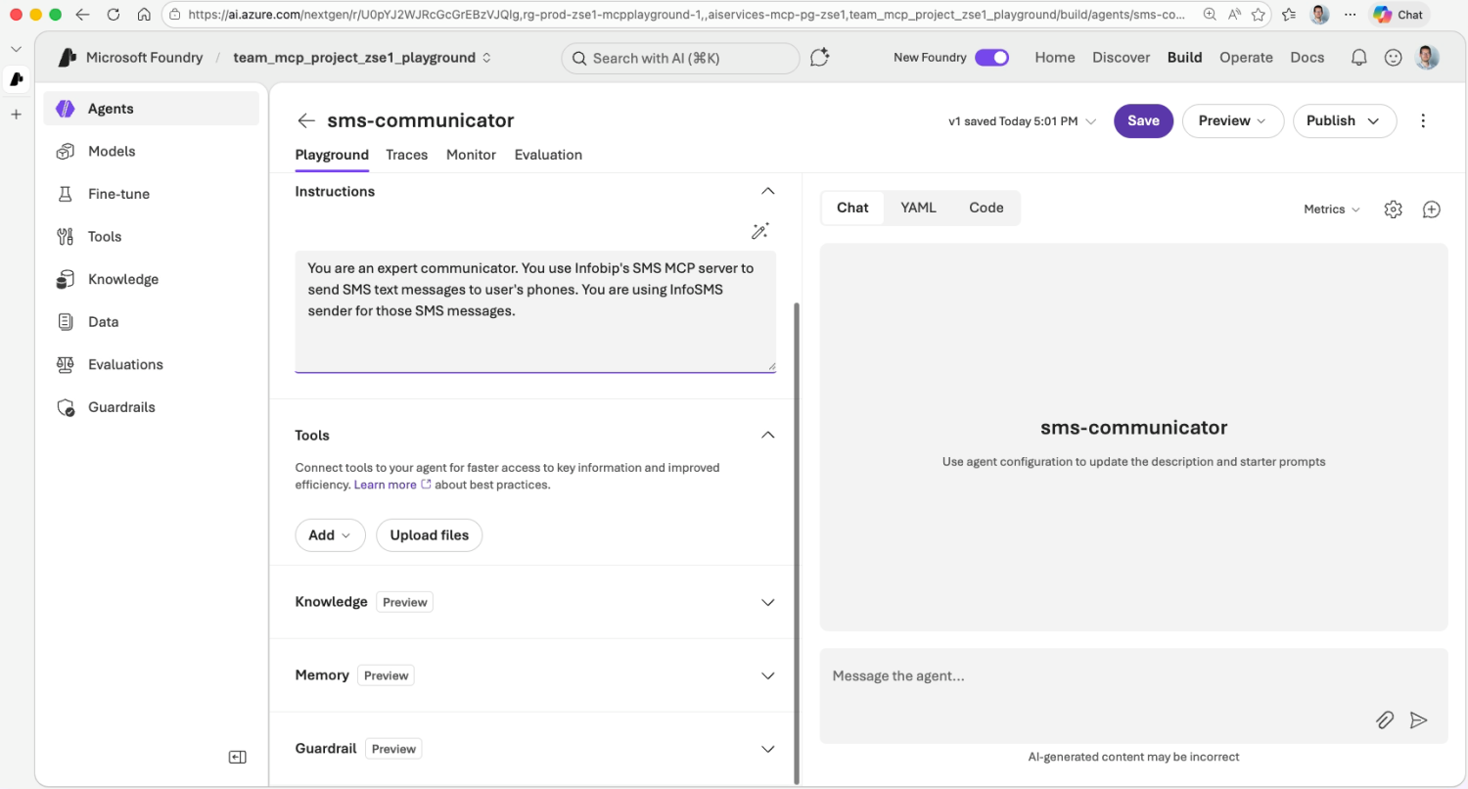Open the browser vertical tabs plus icon
This screenshot has height=789, width=1468.
(x=16, y=115)
